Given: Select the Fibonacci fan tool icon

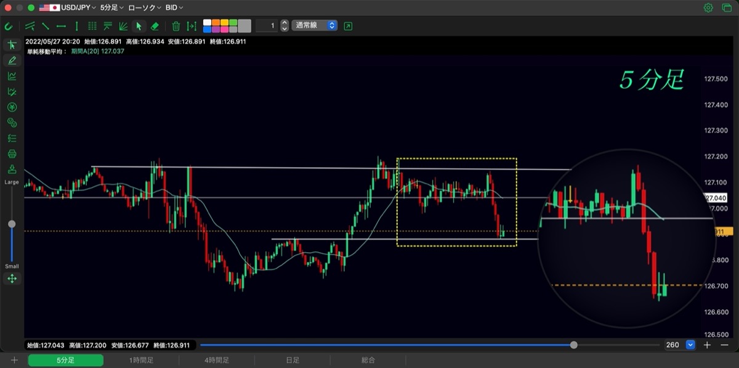Looking at the screenshot, I should (123, 26).
